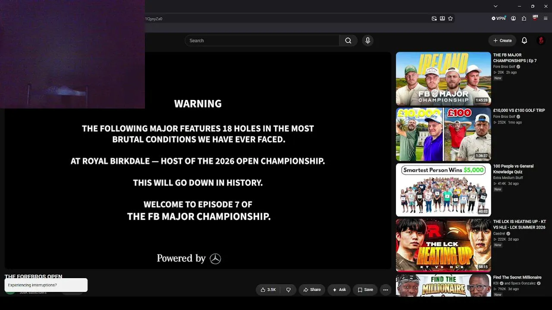The height and width of the screenshot is (310, 552).
Task: Click the 'Experiencing interruptions?' popup
Action: click(x=46, y=285)
